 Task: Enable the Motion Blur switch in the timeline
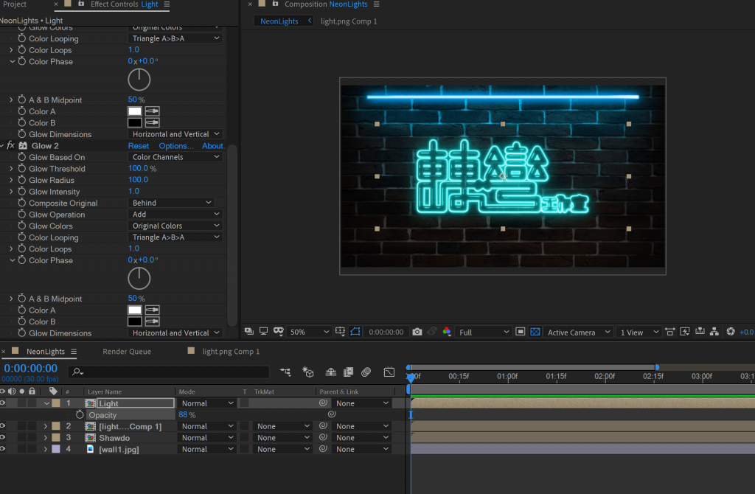(366, 372)
